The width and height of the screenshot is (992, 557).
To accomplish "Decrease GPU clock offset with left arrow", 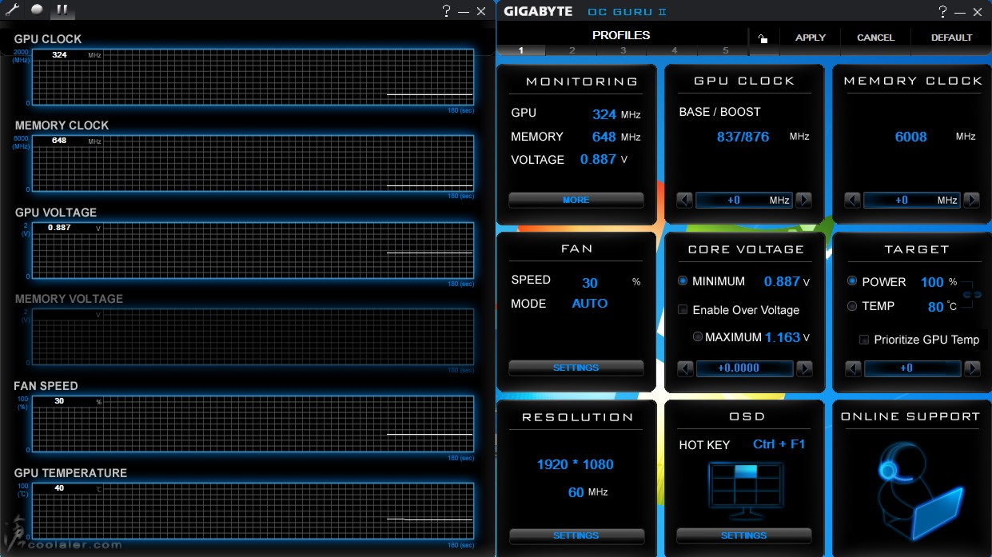I will pos(685,200).
